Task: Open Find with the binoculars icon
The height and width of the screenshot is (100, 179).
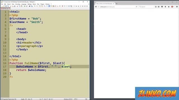Action: [x=30, y=6]
